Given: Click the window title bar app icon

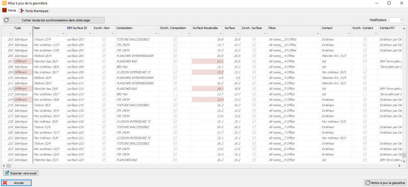Looking at the screenshot, I should tap(4, 3).
